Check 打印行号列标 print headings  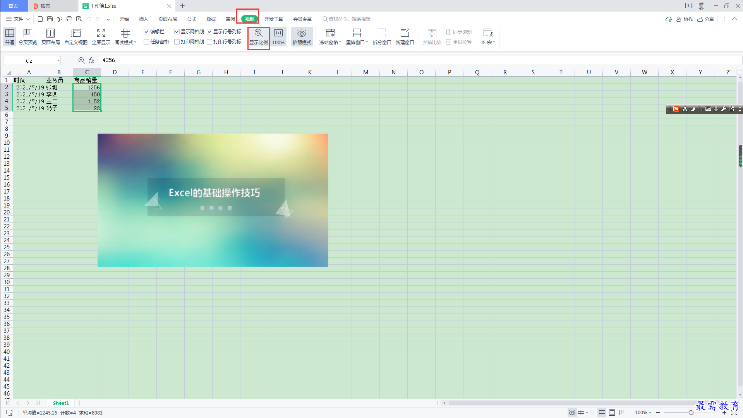click(209, 42)
